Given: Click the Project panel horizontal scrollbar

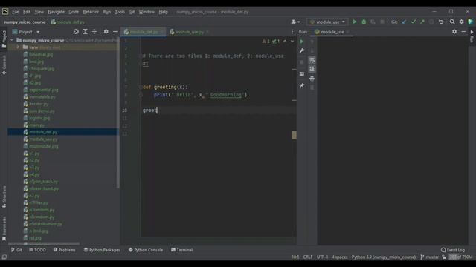Looking at the screenshot, I should pyautogui.click(x=44, y=243).
